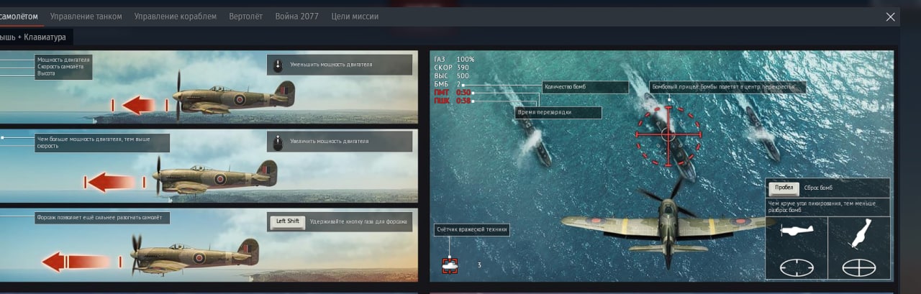Open the Управление танком tab
921x294 pixels.
[x=86, y=16]
